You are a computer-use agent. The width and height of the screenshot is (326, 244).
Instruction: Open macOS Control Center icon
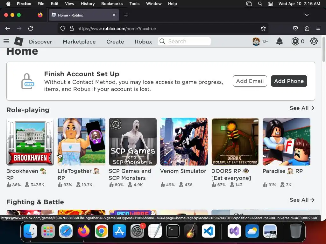tap(271, 4)
